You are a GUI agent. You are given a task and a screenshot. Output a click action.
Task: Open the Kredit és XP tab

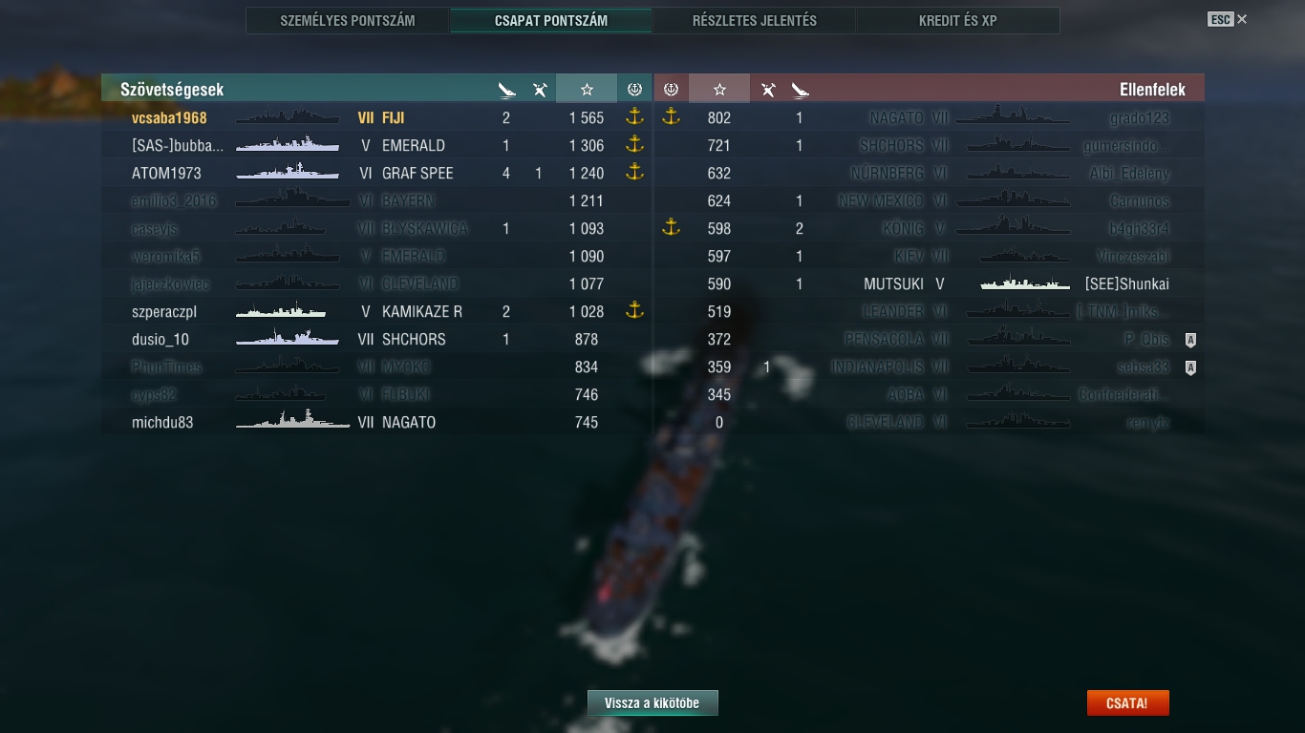click(958, 20)
